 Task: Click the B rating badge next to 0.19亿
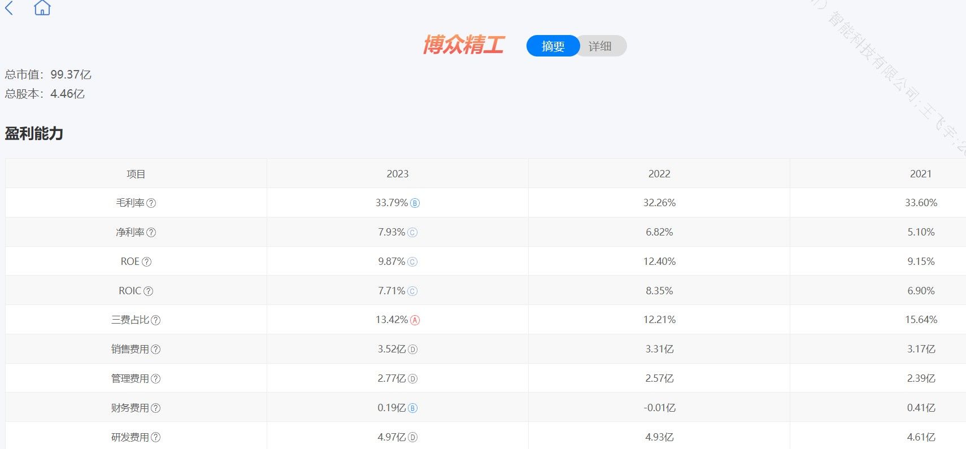pyautogui.click(x=412, y=408)
